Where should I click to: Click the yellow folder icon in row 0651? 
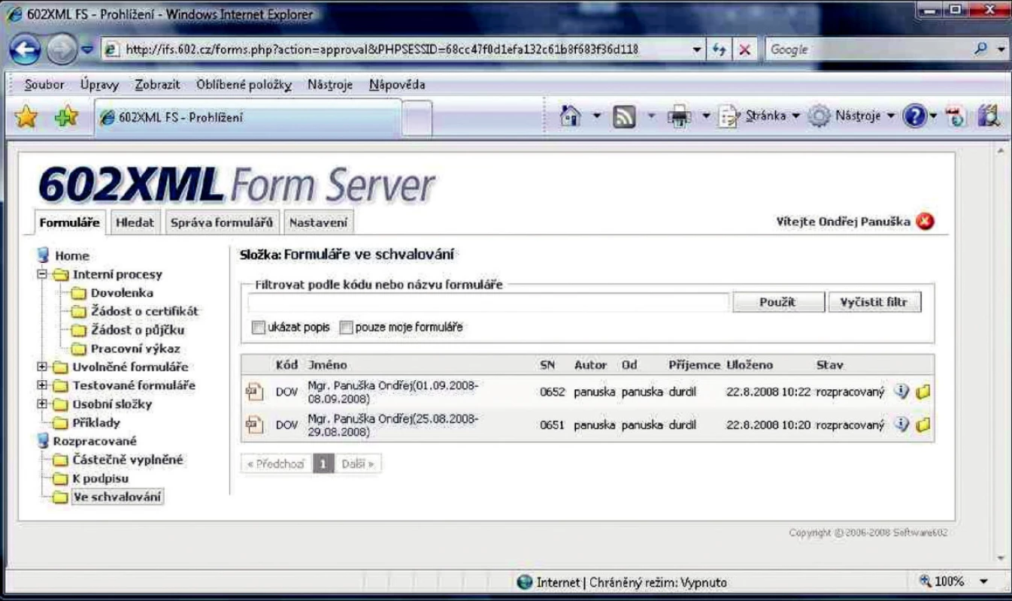pos(923,424)
